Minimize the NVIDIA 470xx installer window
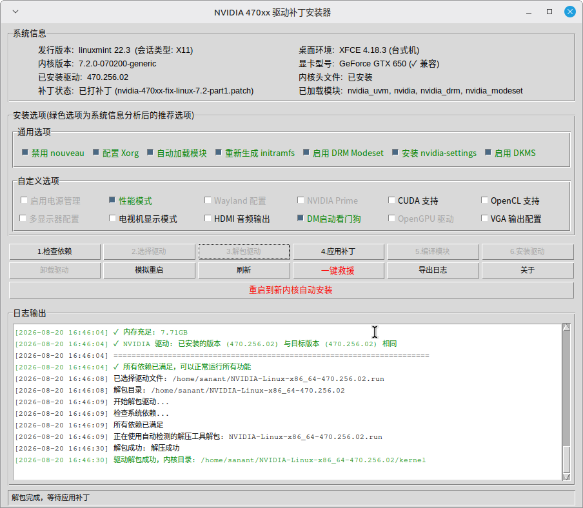 529,12
